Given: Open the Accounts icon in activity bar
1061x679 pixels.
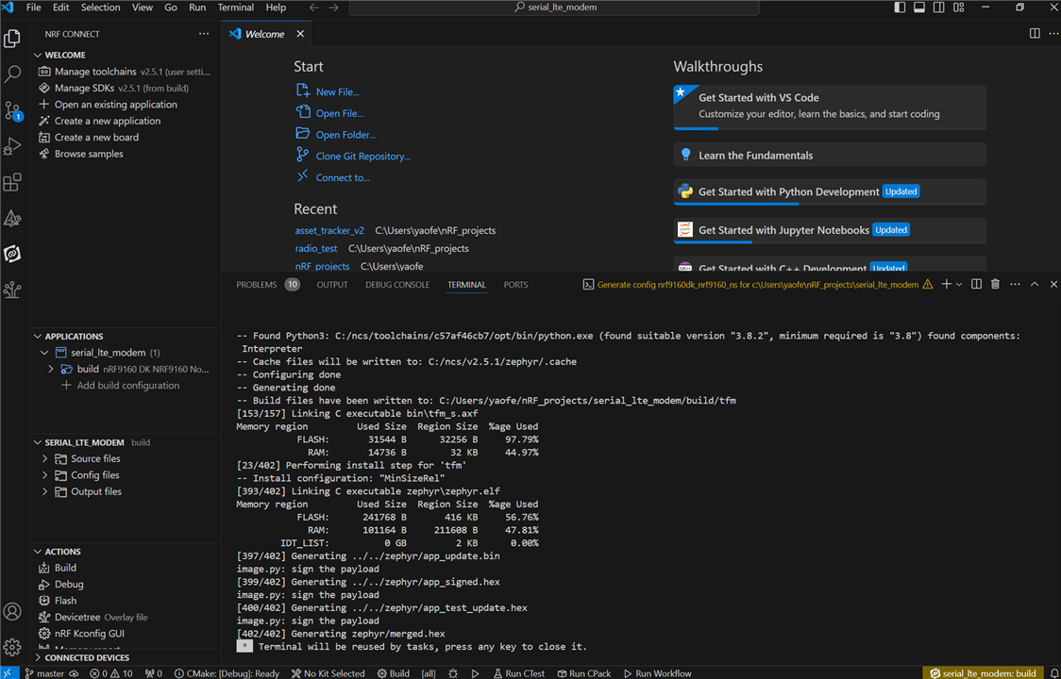Looking at the screenshot, I should click(12, 611).
